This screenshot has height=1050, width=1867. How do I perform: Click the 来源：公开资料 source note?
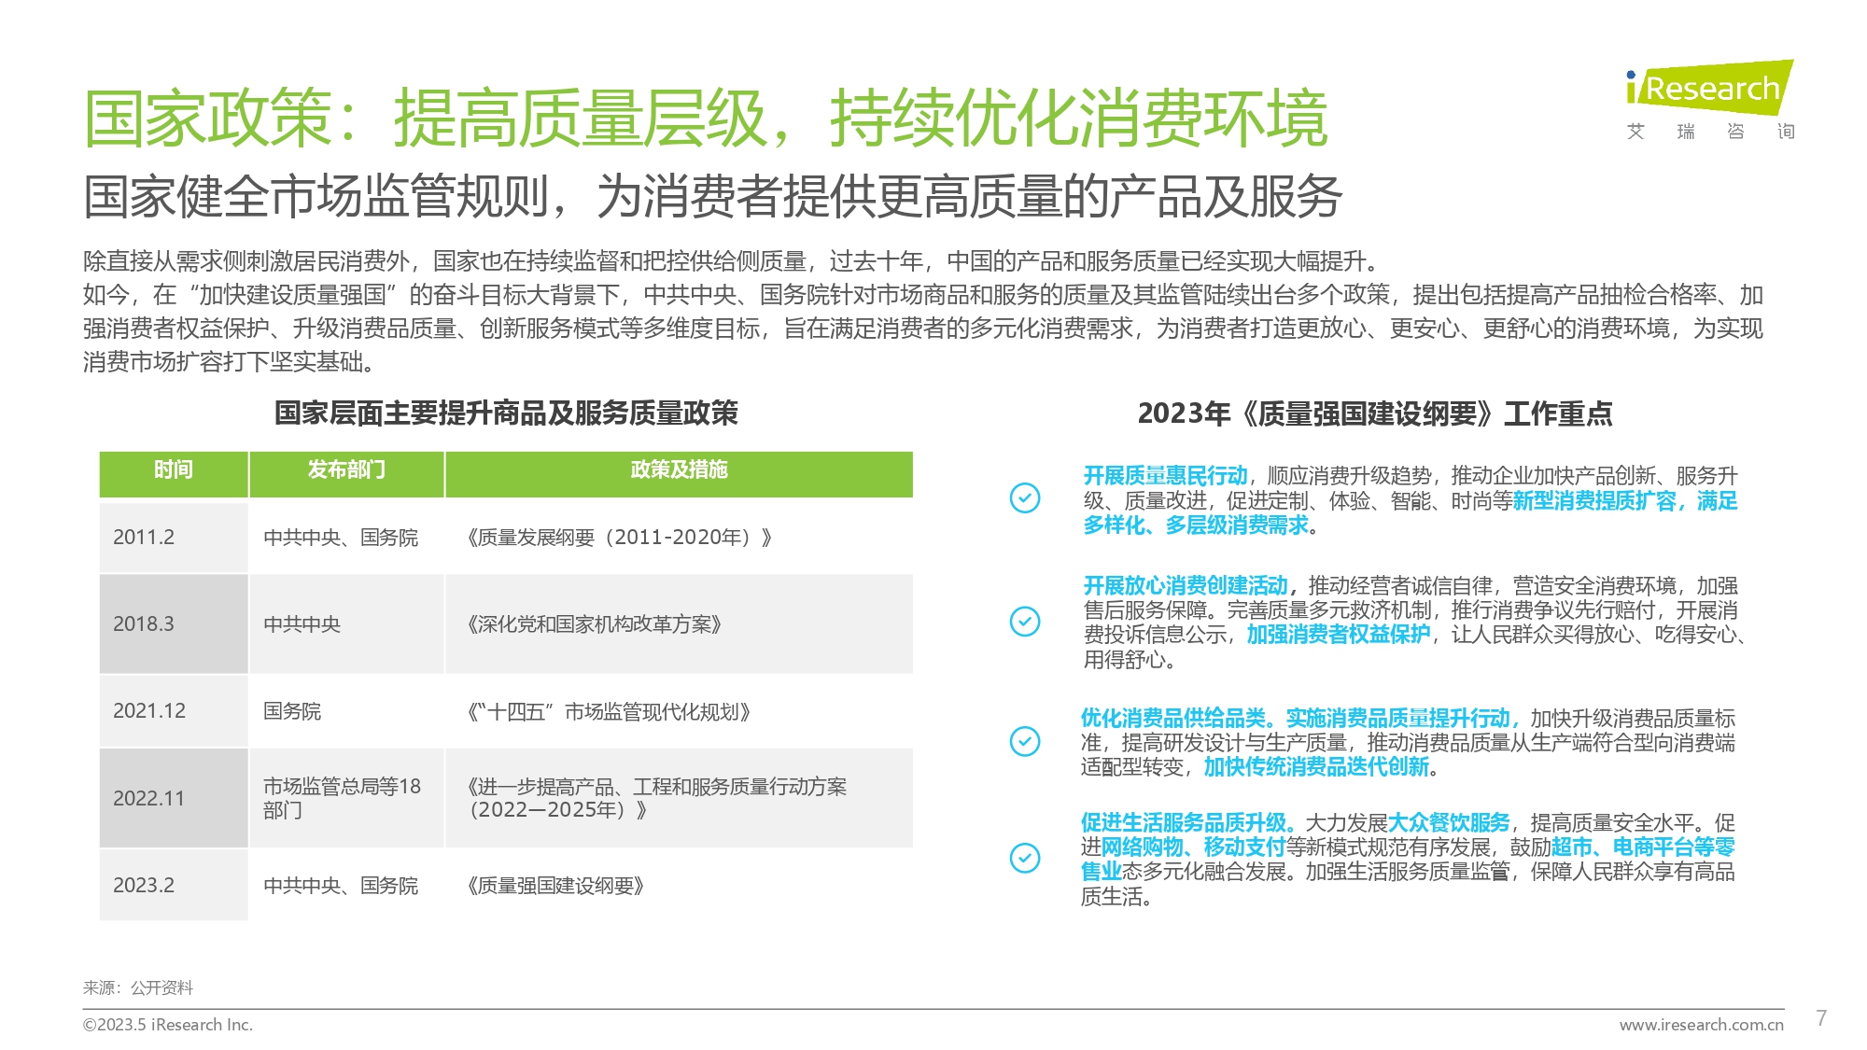[x=138, y=987]
